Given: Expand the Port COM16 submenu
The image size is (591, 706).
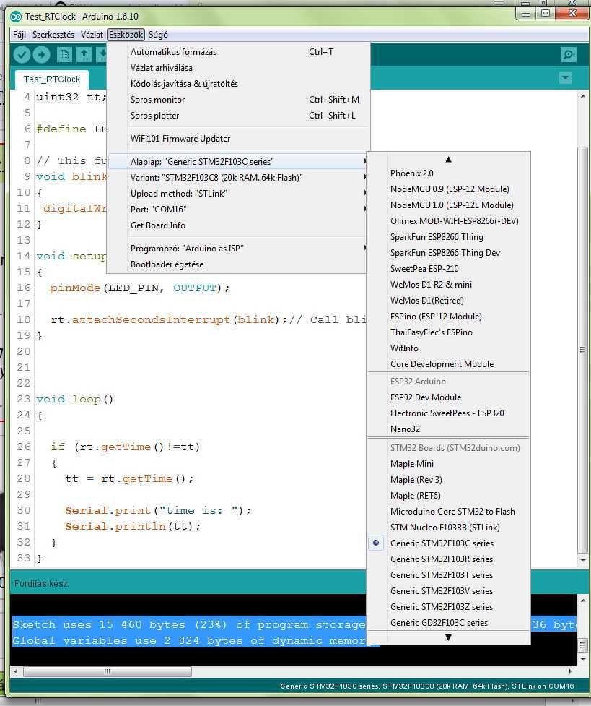Looking at the screenshot, I should [237, 210].
